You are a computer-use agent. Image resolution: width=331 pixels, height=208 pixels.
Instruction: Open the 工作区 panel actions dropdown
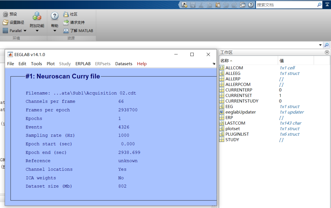pos(327,52)
